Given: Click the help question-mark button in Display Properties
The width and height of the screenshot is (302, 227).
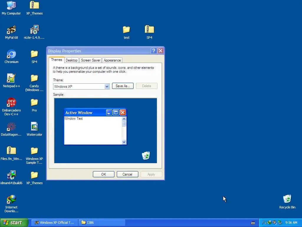Looking at the screenshot, I should pyautogui.click(x=153, y=51).
